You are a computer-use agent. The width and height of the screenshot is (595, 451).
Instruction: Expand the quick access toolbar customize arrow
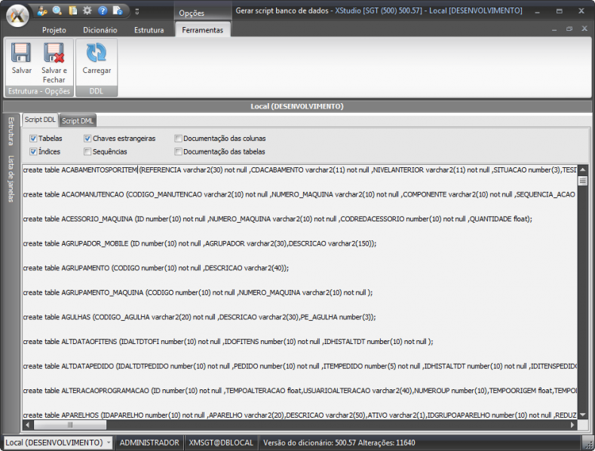point(136,11)
